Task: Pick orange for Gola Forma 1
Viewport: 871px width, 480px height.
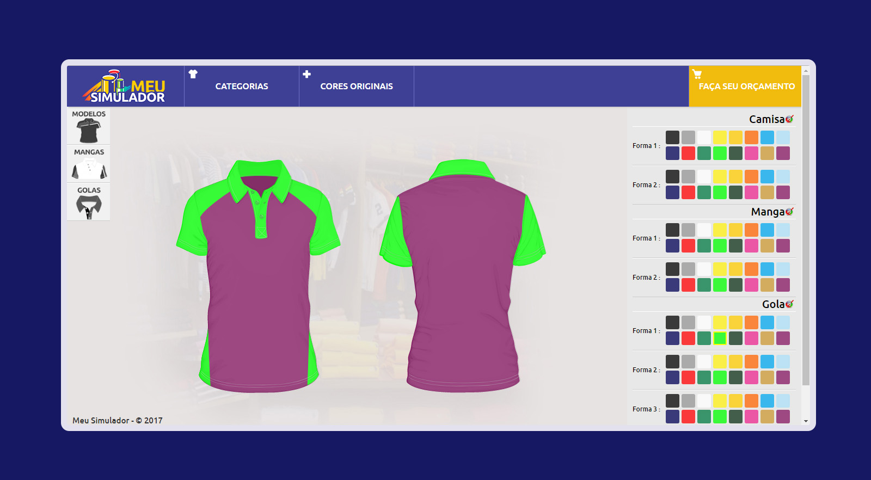Action: click(x=751, y=323)
